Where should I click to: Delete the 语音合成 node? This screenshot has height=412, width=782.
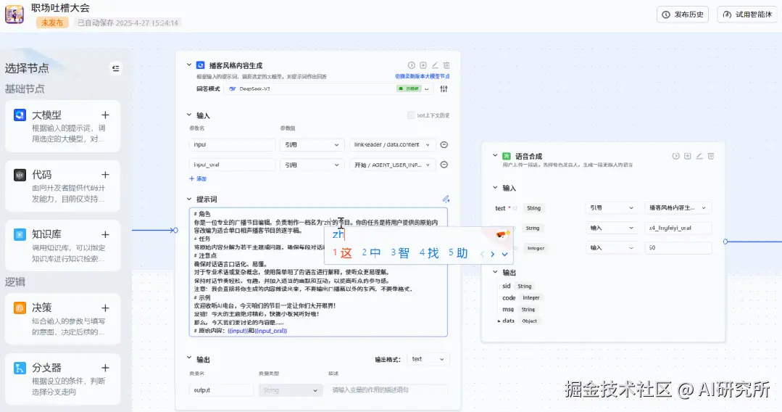coord(711,156)
